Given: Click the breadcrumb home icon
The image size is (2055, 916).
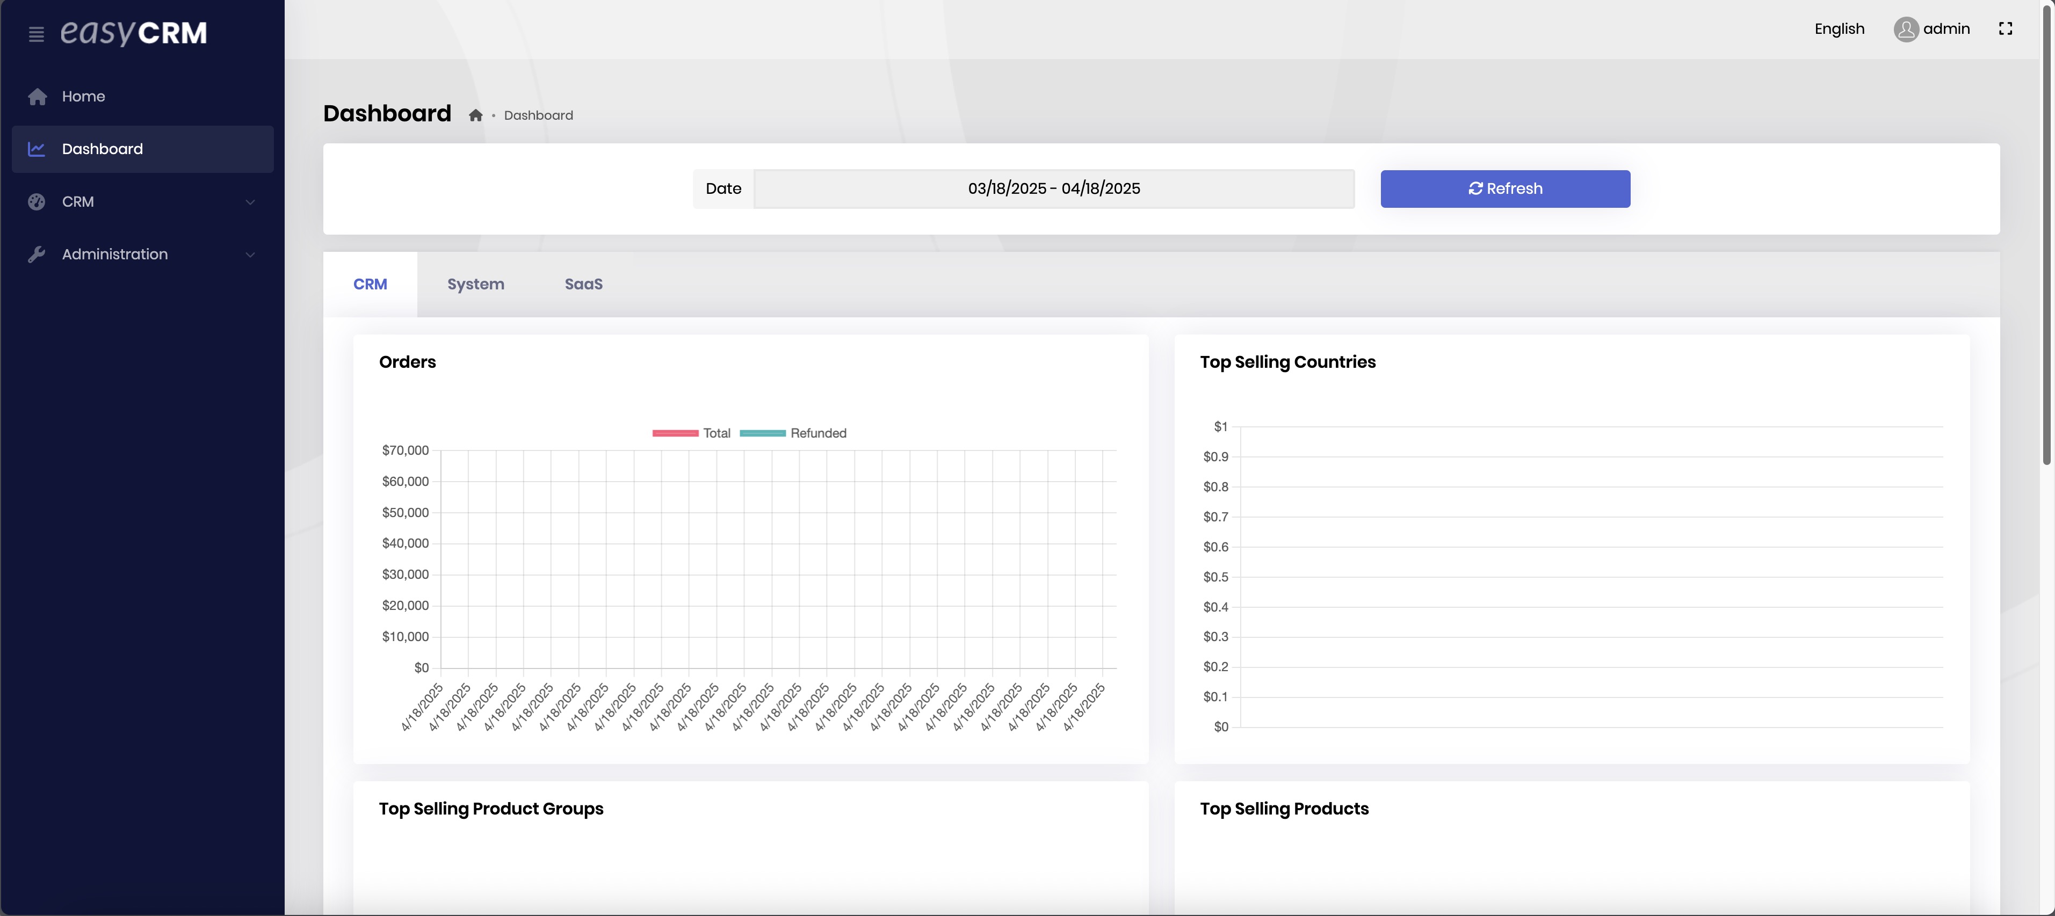Looking at the screenshot, I should coord(475,115).
